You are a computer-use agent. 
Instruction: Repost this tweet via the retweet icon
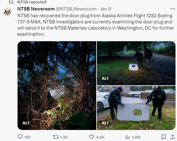point(56,137)
